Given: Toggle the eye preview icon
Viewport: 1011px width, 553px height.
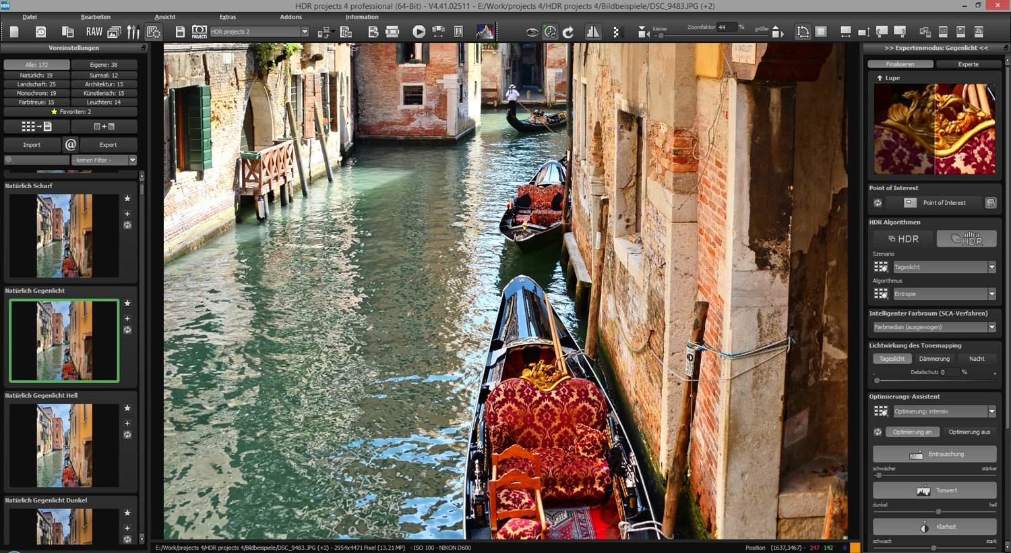Looking at the screenshot, I should (532, 32).
